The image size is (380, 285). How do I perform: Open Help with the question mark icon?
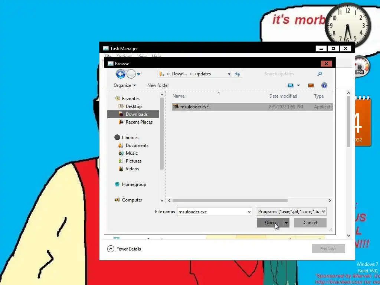(x=324, y=85)
